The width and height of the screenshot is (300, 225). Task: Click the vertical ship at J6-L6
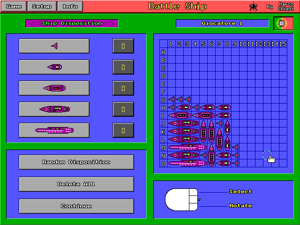211,131
